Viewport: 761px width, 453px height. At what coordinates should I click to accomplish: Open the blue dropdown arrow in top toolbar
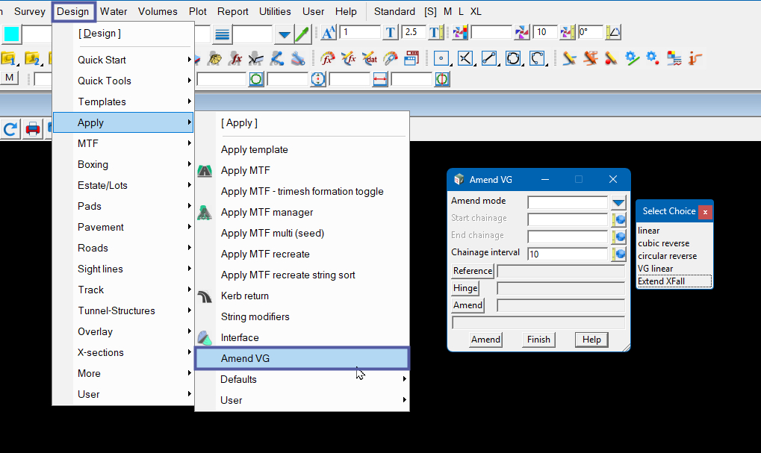click(x=284, y=34)
